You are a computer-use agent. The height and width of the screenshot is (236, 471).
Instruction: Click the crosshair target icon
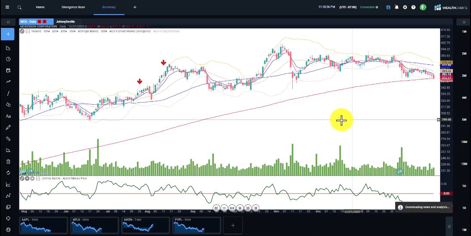point(8,218)
